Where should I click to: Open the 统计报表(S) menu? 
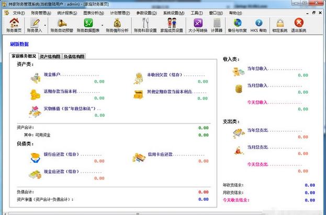[x=66, y=12]
